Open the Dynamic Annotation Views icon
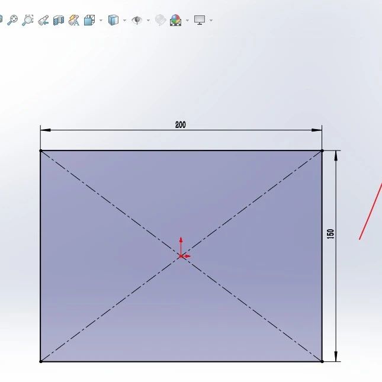Viewport: 382px width, 382px height. (74, 20)
